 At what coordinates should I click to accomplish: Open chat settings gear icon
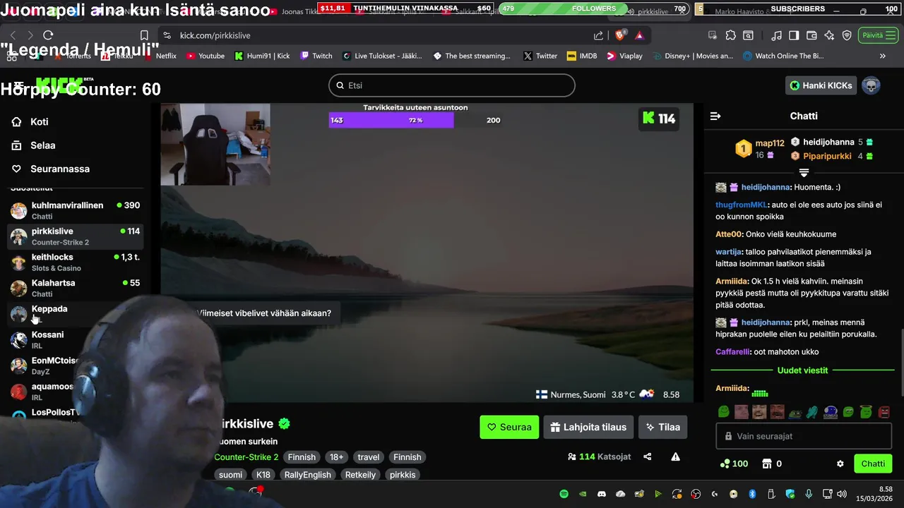coord(840,464)
